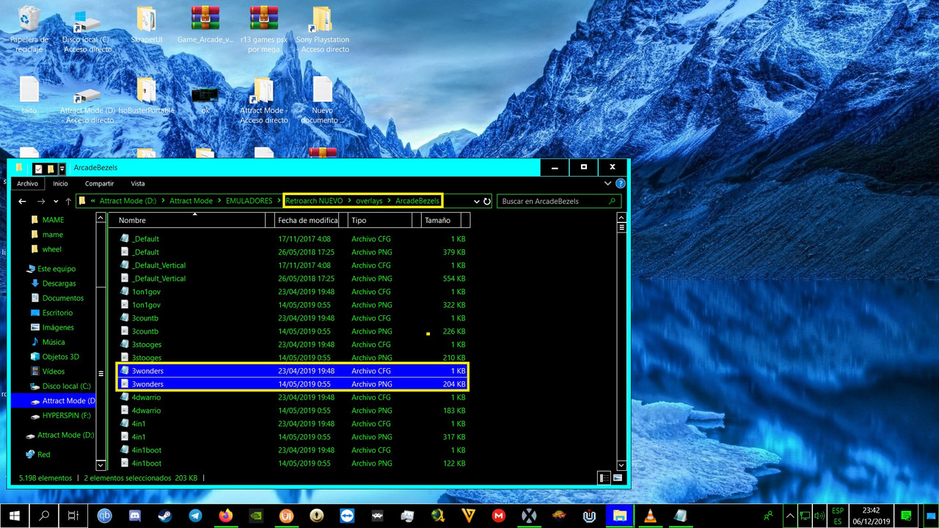Open Steam from the taskbar
Image resolution: width=939 pixels, height=528 pixels.
(x=165, y=516)
